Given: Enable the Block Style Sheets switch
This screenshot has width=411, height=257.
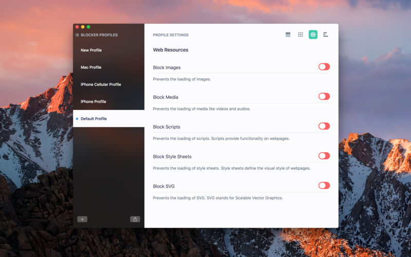Looking at the screenshot, I should [x=324, y=156].
